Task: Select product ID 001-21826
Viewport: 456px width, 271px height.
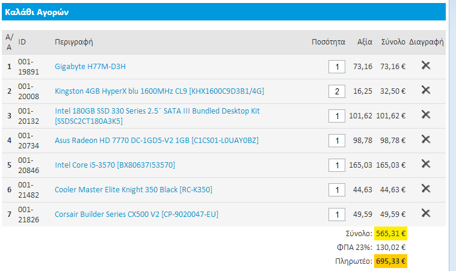Action: [28, 215]
